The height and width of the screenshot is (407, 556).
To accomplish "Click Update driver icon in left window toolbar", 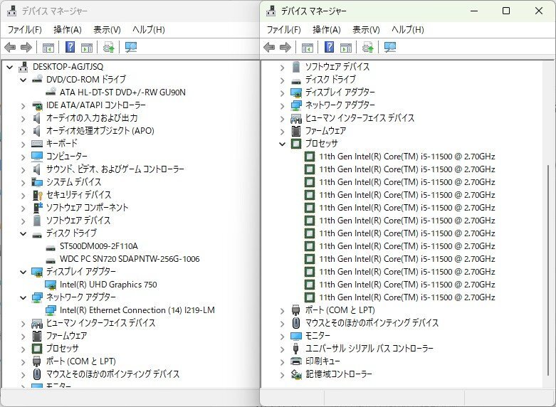I will (108, 47).
